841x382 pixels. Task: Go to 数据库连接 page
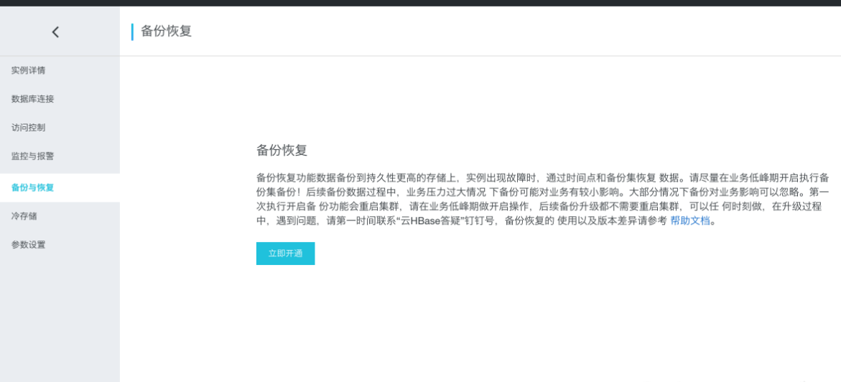32,99
